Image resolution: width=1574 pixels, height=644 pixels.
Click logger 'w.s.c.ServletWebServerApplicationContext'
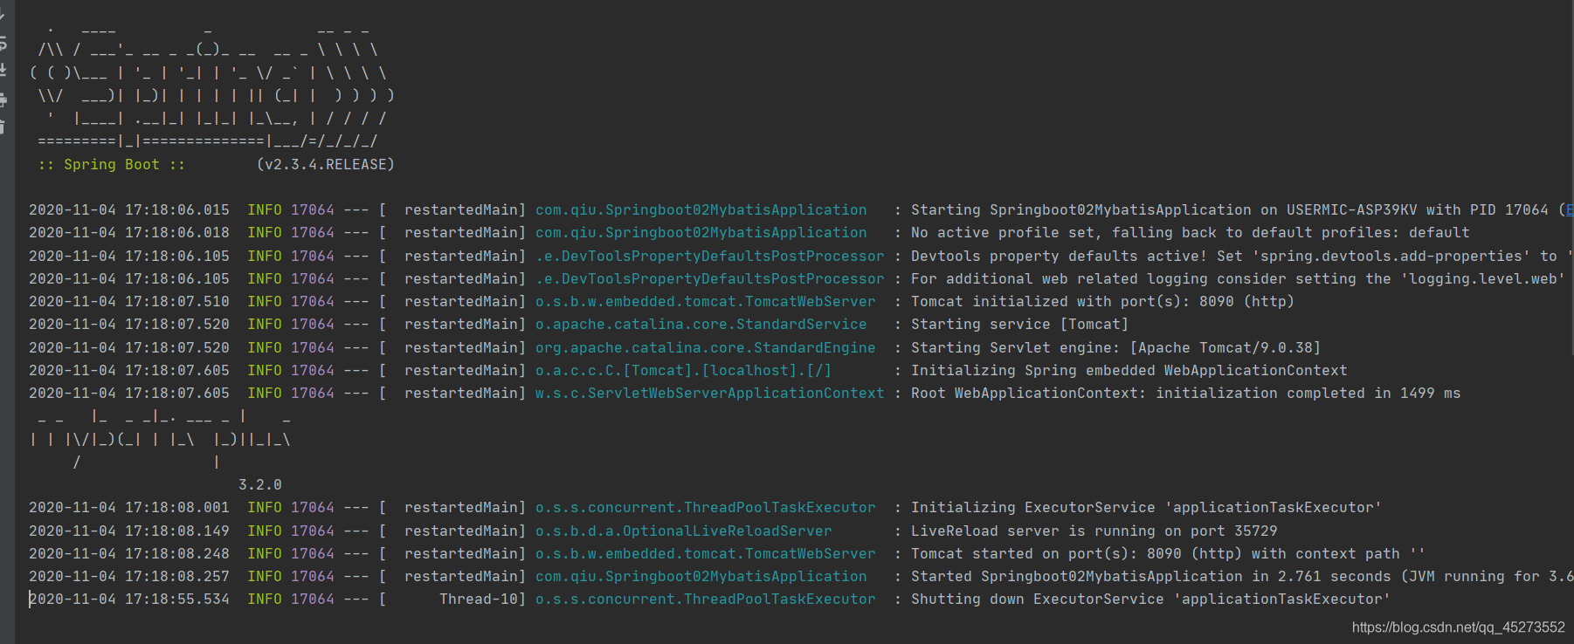click(710, 393)
